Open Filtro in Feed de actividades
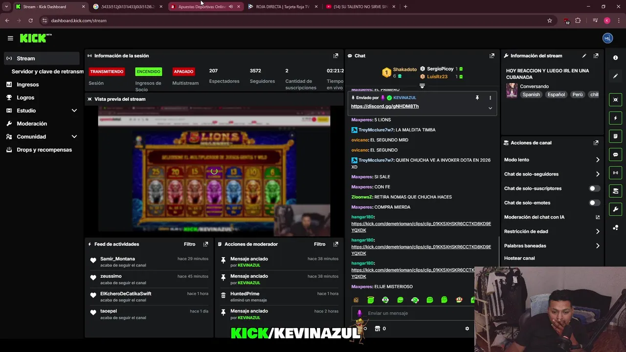The image size is (626, 352). [189, 244]
